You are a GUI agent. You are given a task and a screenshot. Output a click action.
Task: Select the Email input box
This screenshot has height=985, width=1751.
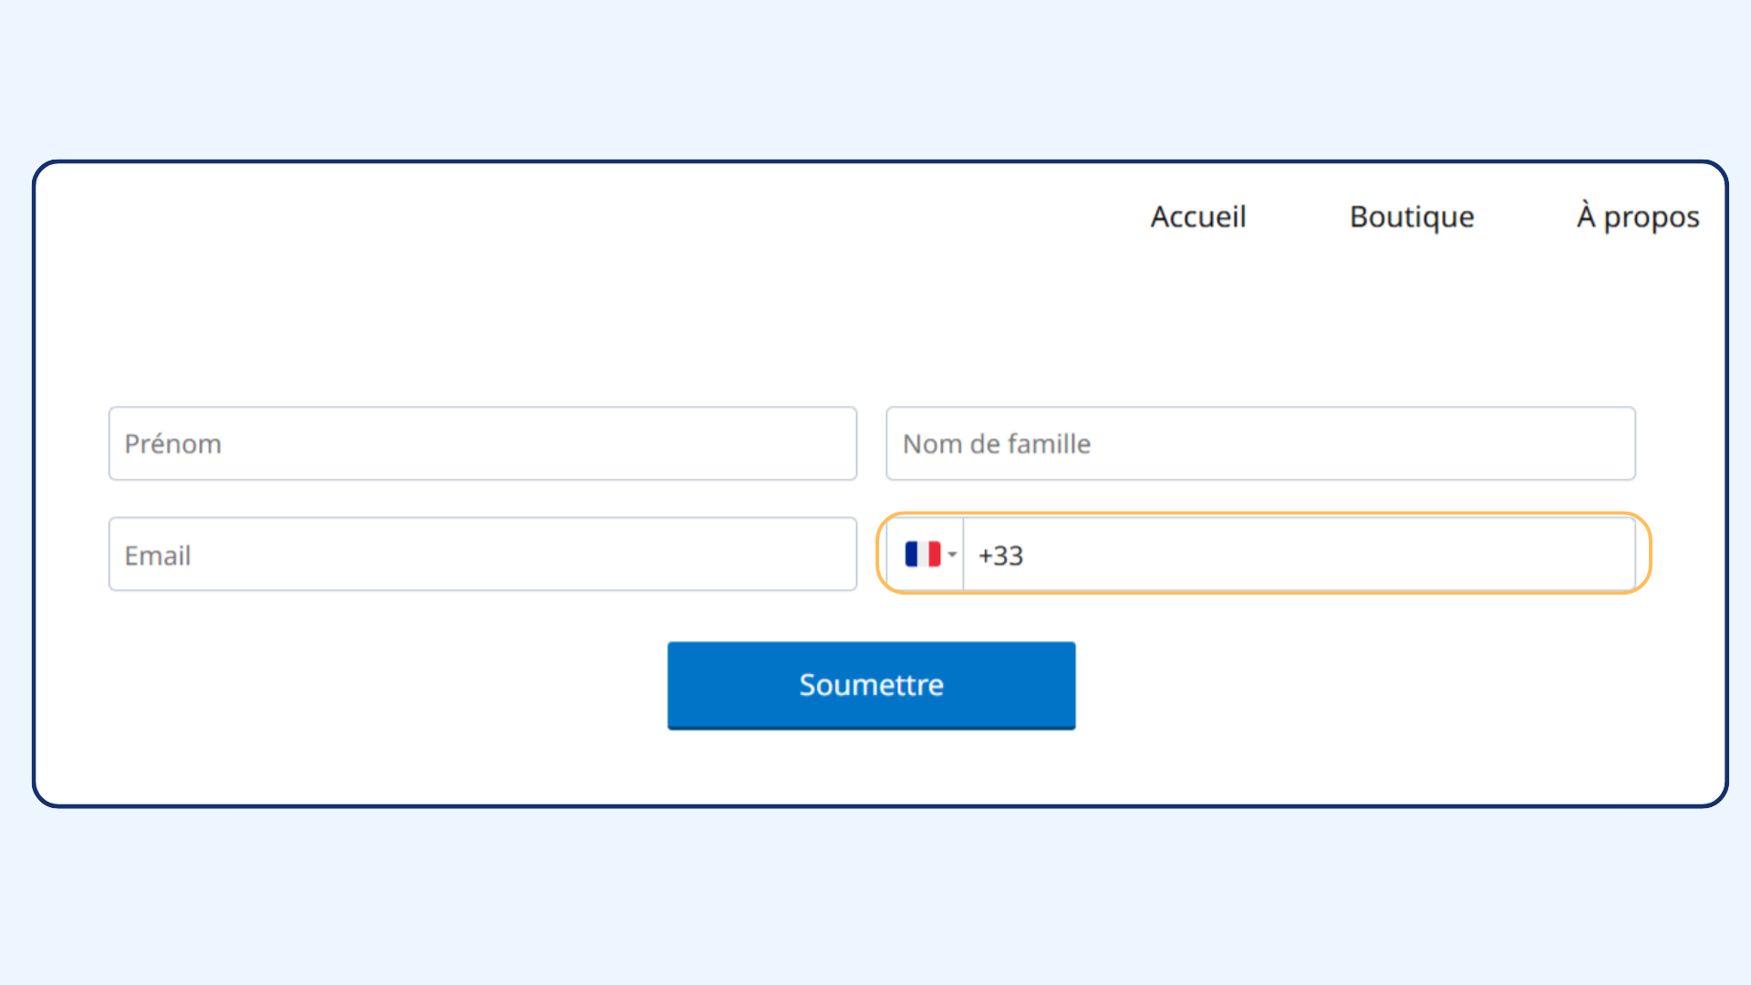click(482, 555)
